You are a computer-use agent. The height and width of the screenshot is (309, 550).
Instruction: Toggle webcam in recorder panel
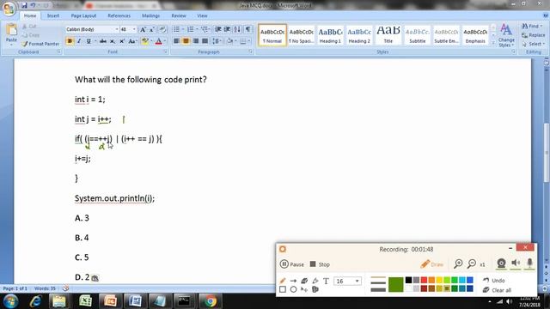[501, 264]
